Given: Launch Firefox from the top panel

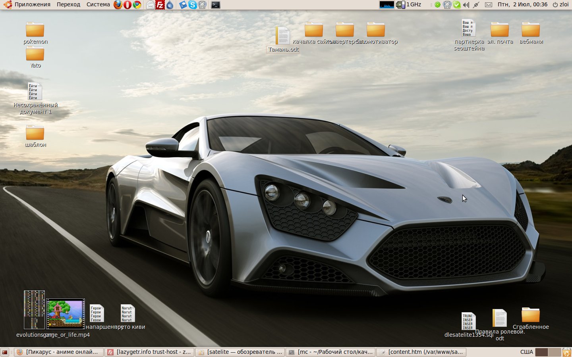Looking at the screenshot, I should 118,5.
